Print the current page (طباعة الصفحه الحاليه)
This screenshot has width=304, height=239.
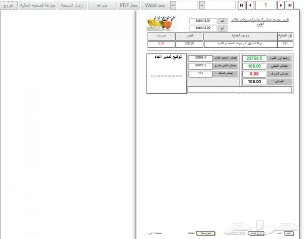38,5
